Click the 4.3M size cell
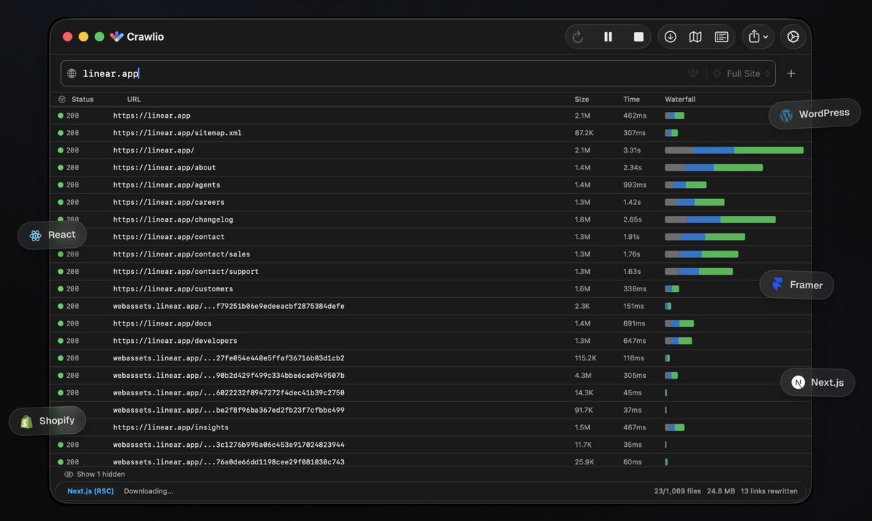The width and height of the screenshot is (872, 521). pyautogui.click(x=583, y=376)
